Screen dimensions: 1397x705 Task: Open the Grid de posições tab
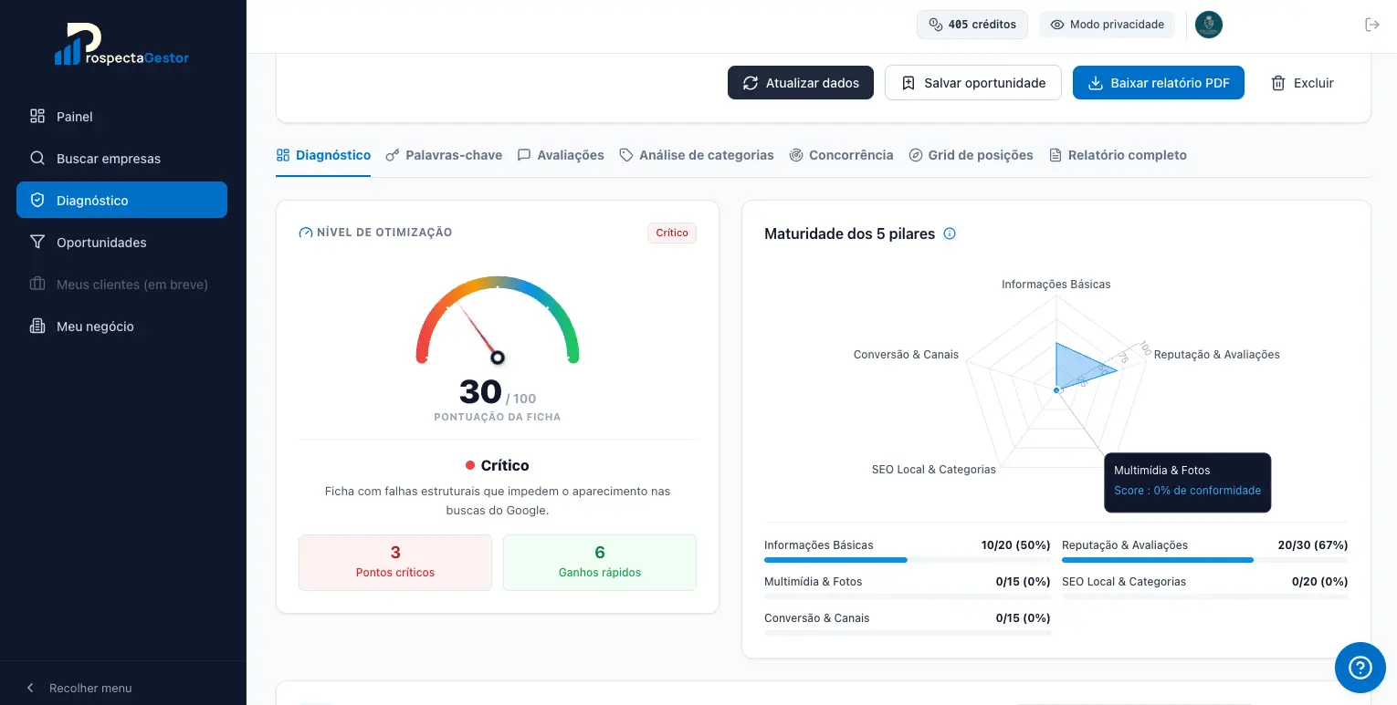click(x=971, y=155)
